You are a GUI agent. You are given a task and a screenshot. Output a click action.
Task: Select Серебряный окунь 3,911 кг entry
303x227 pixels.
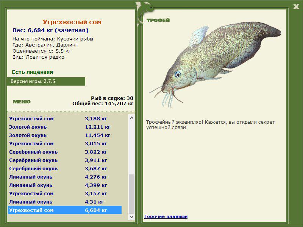[x=65, y=160]
